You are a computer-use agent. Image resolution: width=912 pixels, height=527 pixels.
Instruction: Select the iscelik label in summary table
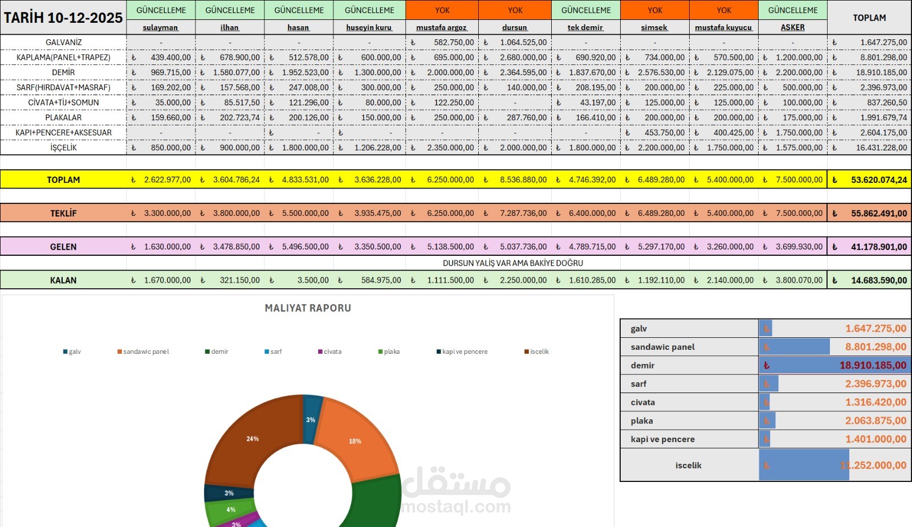point(689,465)
